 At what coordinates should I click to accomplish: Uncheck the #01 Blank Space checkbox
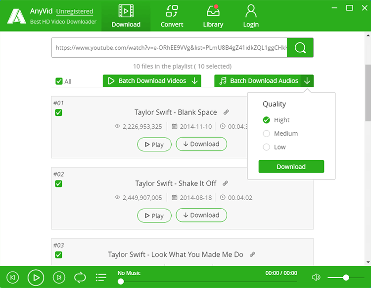pyautogui.click(x=58, y=112)
